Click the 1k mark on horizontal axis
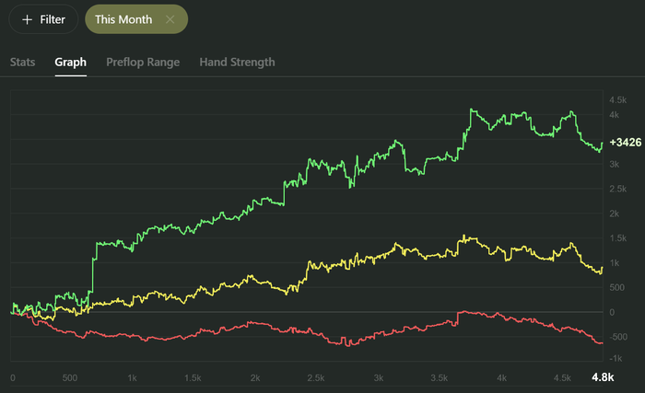Screen dimensions: 645x393 (x=133, y=377)
